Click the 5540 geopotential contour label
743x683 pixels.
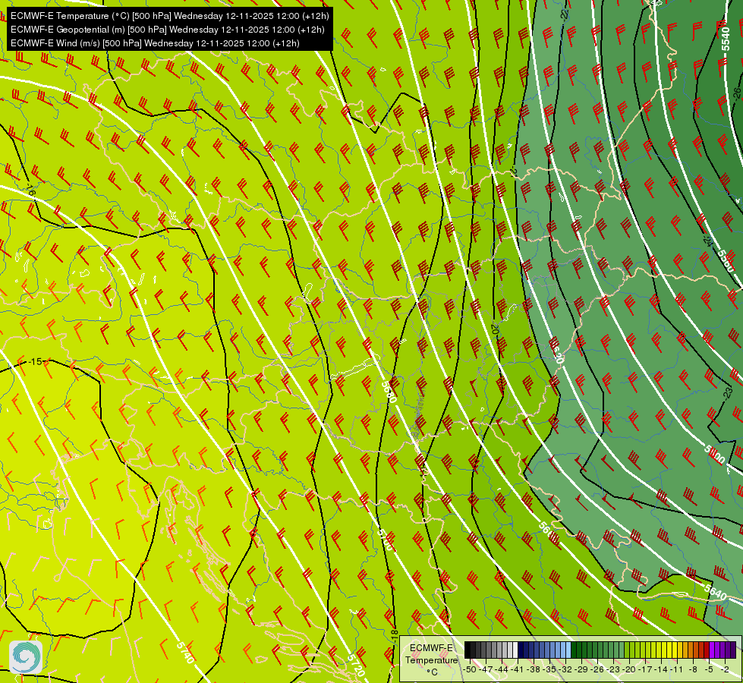(726, 39)
